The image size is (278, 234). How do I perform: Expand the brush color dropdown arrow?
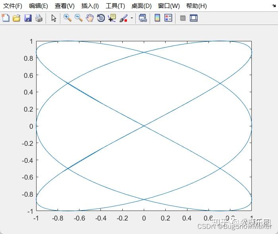132,18
